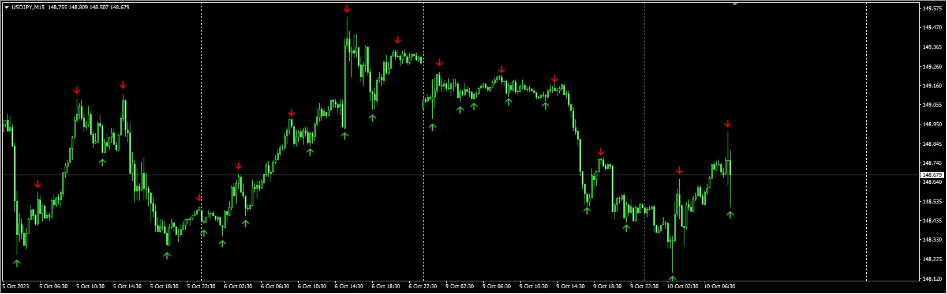Click price axis level 148.640

pyautogui.click(x=932, y=182)
